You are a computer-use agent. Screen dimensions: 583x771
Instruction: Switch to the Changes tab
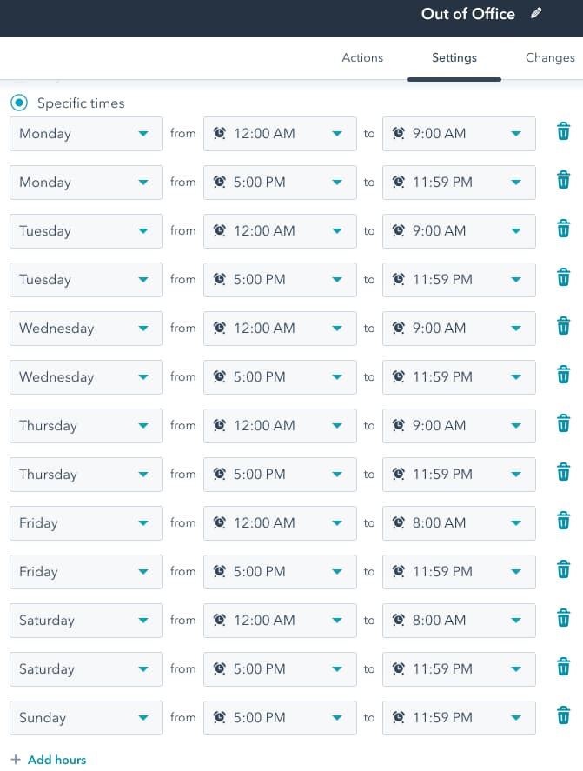tap(550, 57)
